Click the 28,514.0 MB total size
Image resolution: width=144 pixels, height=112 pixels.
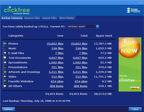pos(103,94)
